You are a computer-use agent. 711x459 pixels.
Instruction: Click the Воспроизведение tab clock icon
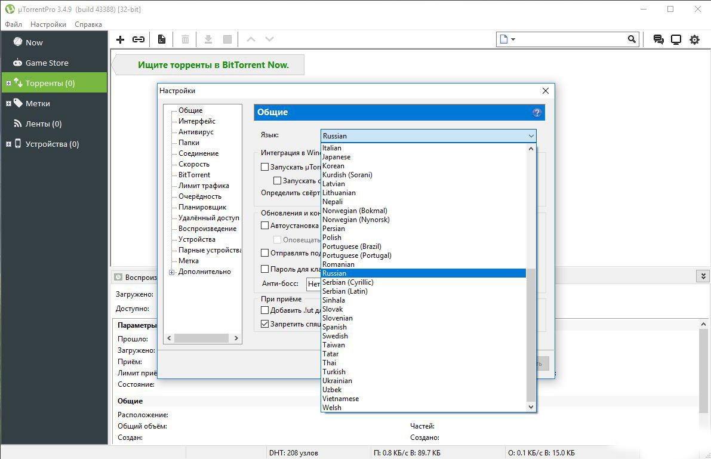pos(118,277)
